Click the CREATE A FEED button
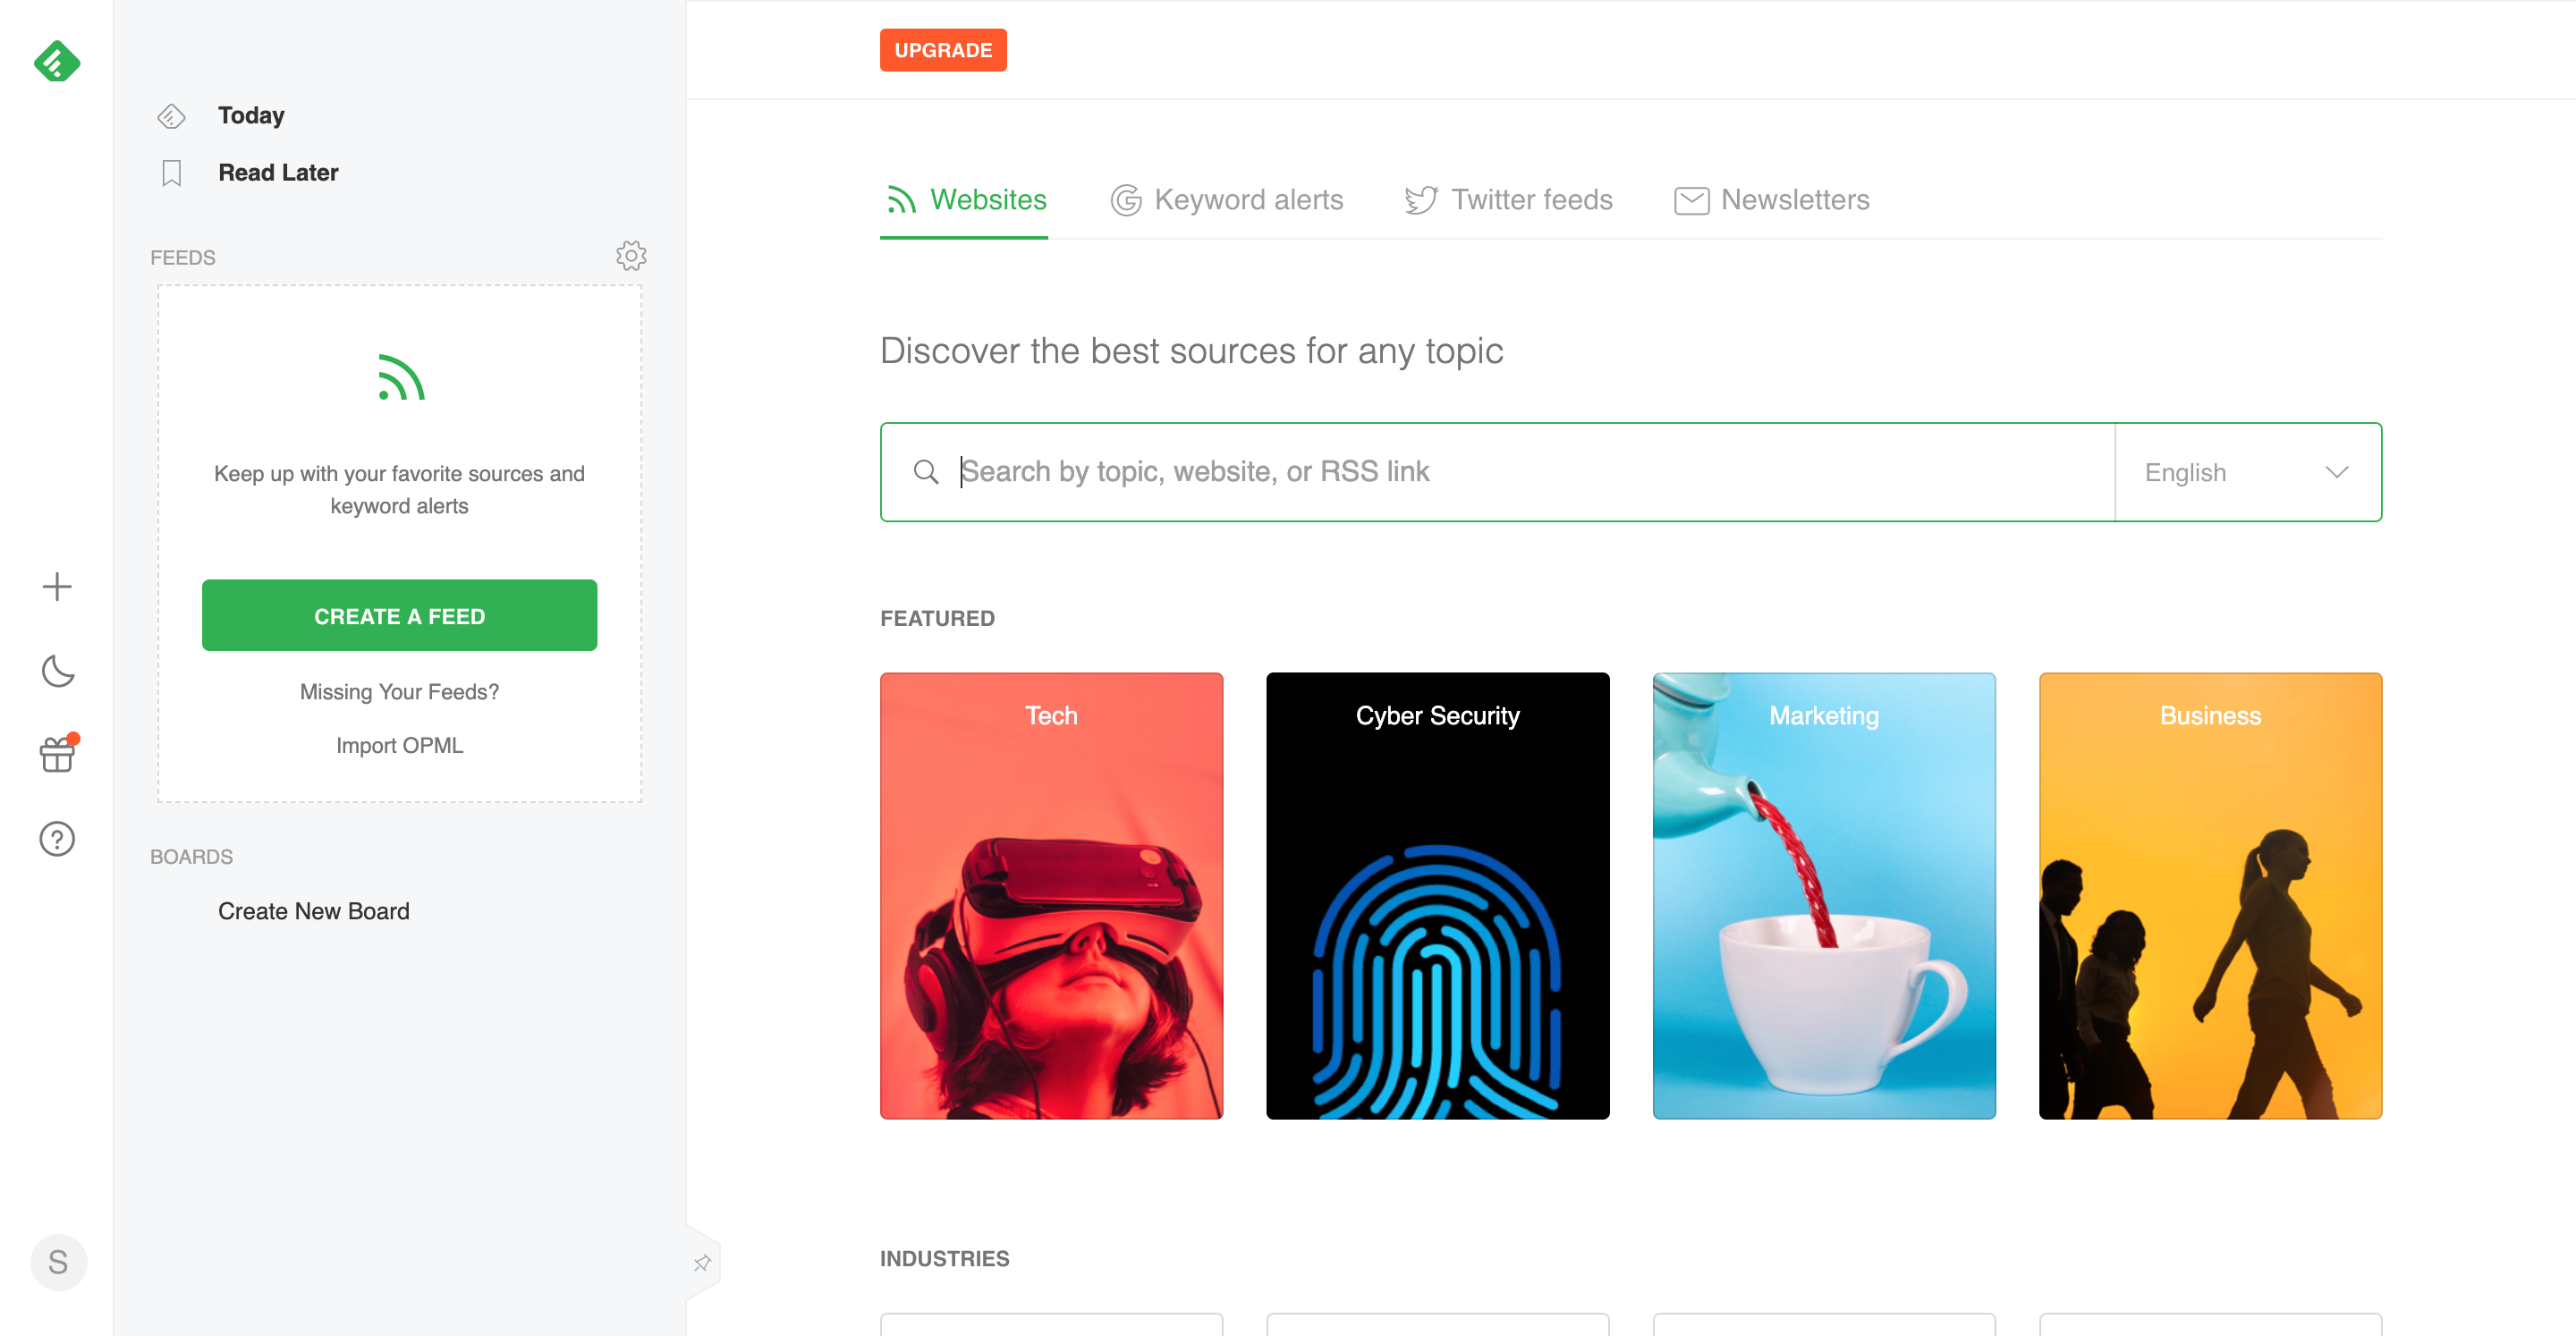 [399, 615]
